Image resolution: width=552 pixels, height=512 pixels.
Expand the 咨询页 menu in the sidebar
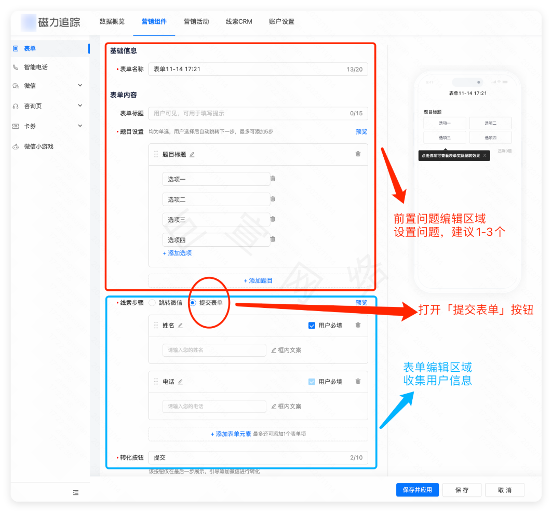80,105
